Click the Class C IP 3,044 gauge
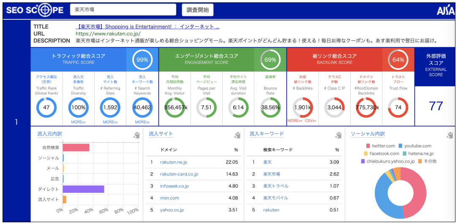 click(x=335, y=107)
